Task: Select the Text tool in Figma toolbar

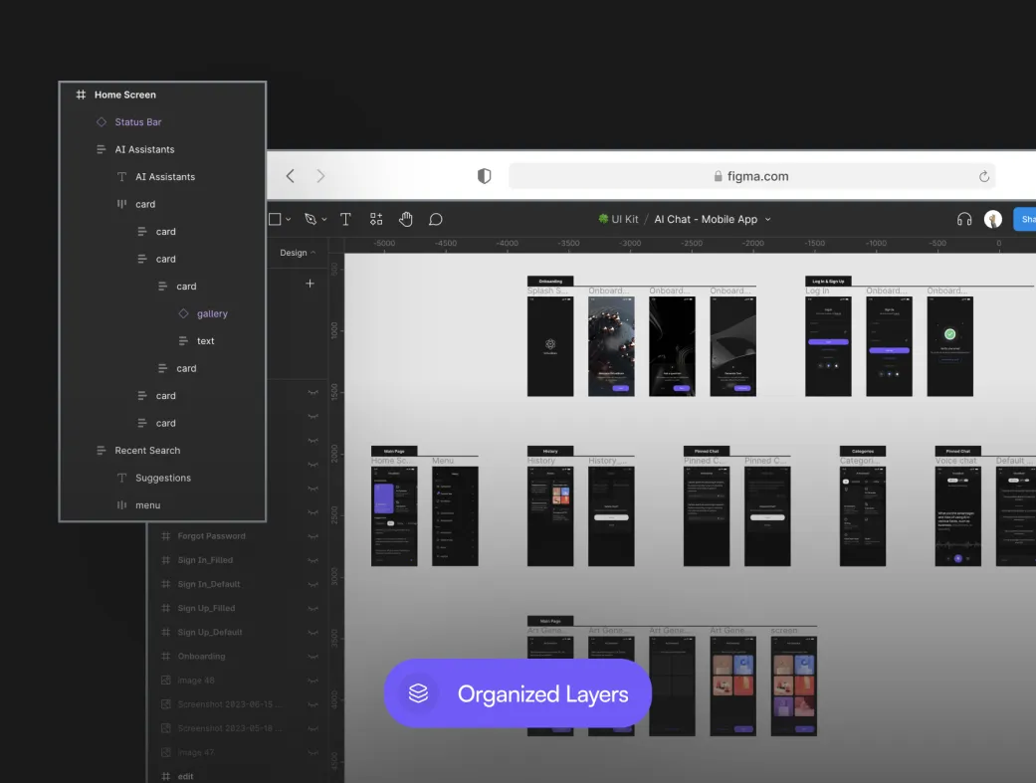Action: click(345, 219)
